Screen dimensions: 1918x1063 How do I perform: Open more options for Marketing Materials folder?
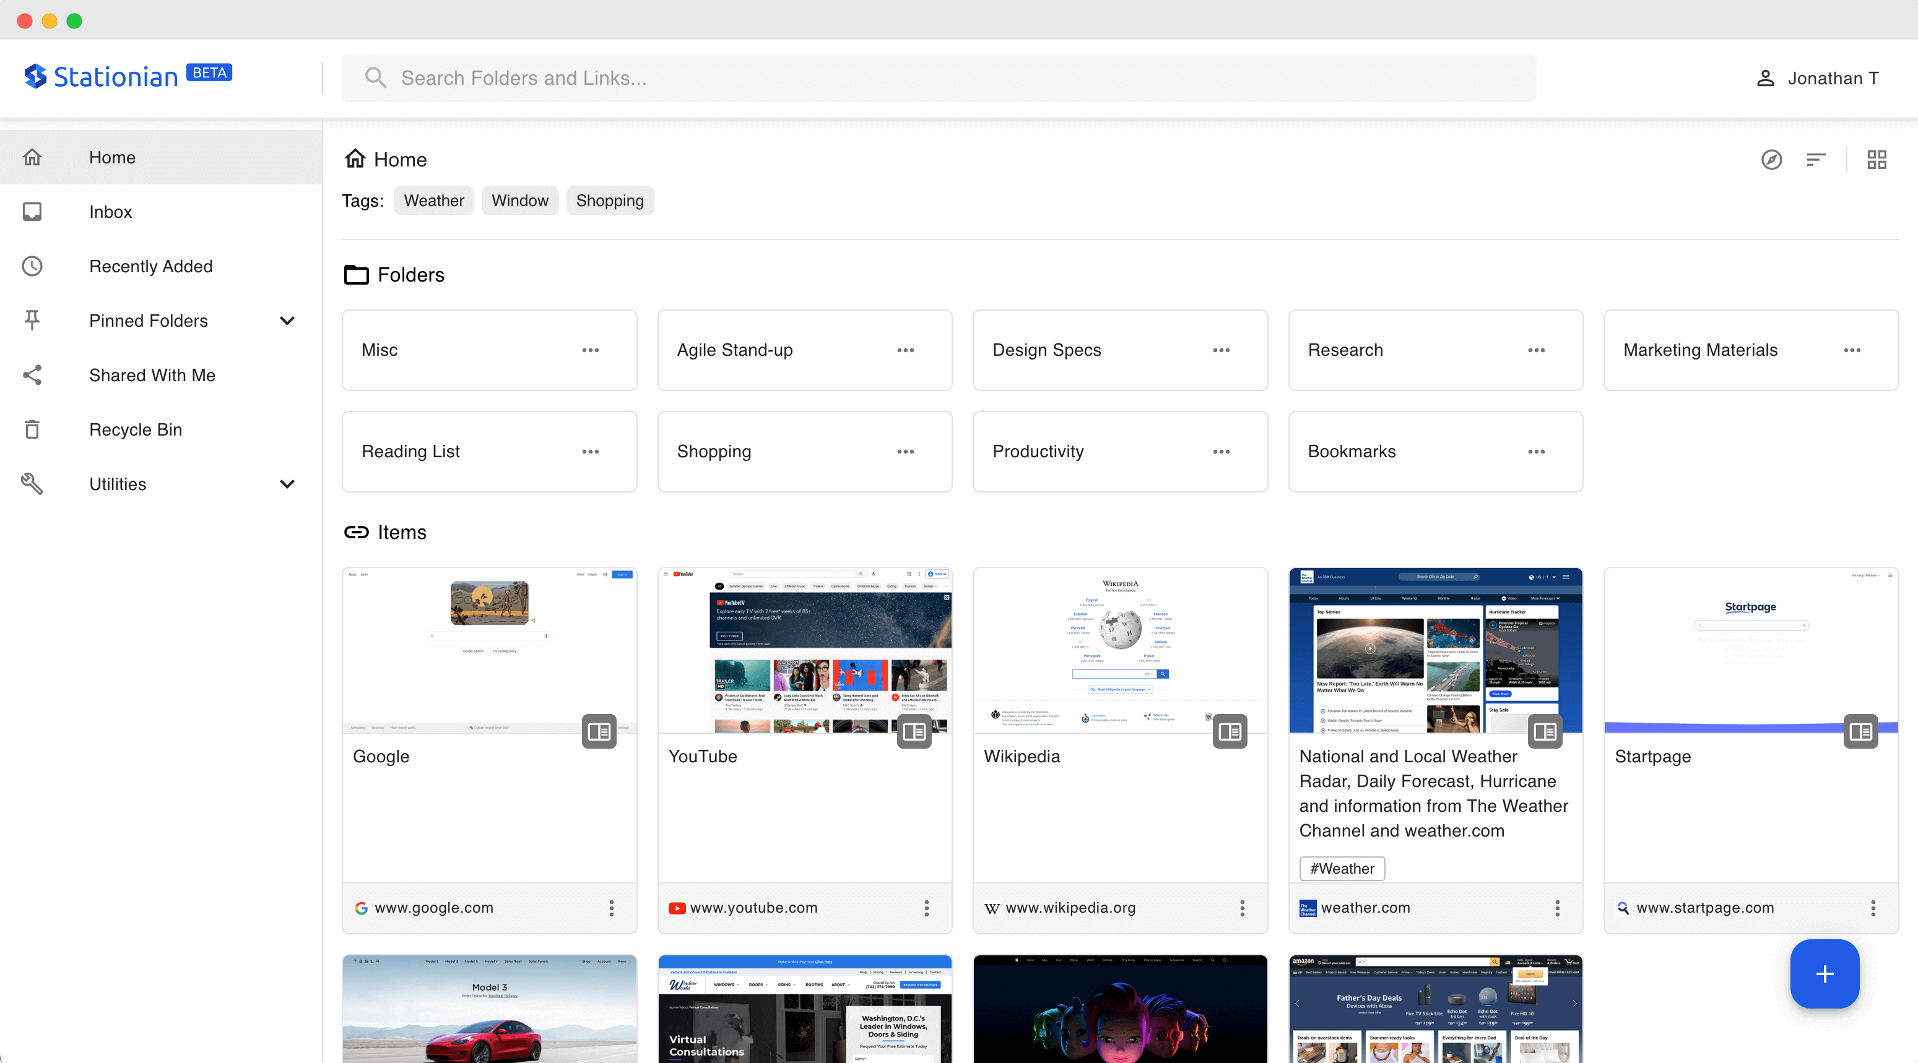[x=1852, y=350]
